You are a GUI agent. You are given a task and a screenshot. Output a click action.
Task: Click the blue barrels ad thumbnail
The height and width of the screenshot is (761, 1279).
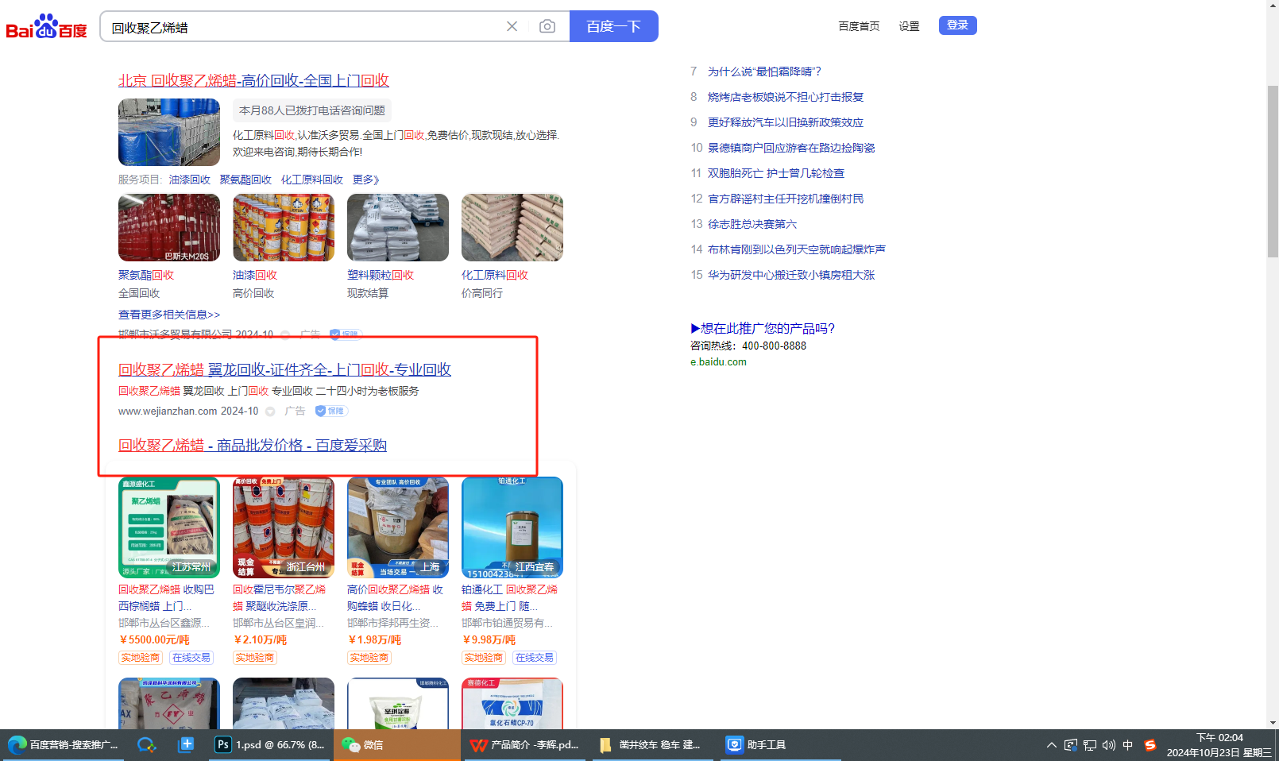[169, 132]
